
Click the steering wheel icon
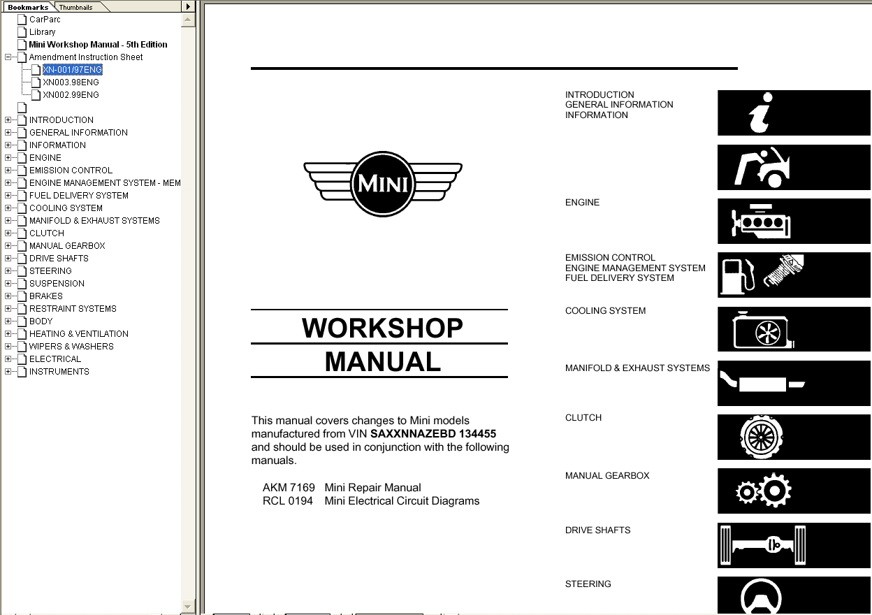(x=762, y=598)
